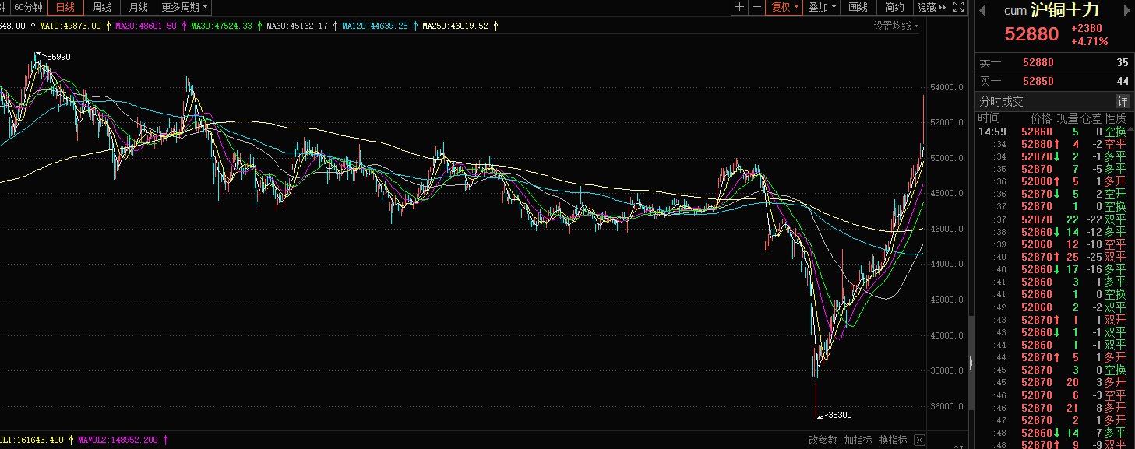Image resolution: width=1135 pixels, height=449 pixels.
Task: Go to previous contract with left arrow
Action: [982, 10]
